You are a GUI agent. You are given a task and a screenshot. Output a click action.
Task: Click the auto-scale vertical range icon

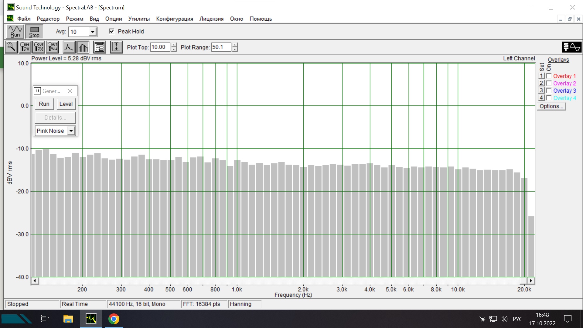point(116,47)
